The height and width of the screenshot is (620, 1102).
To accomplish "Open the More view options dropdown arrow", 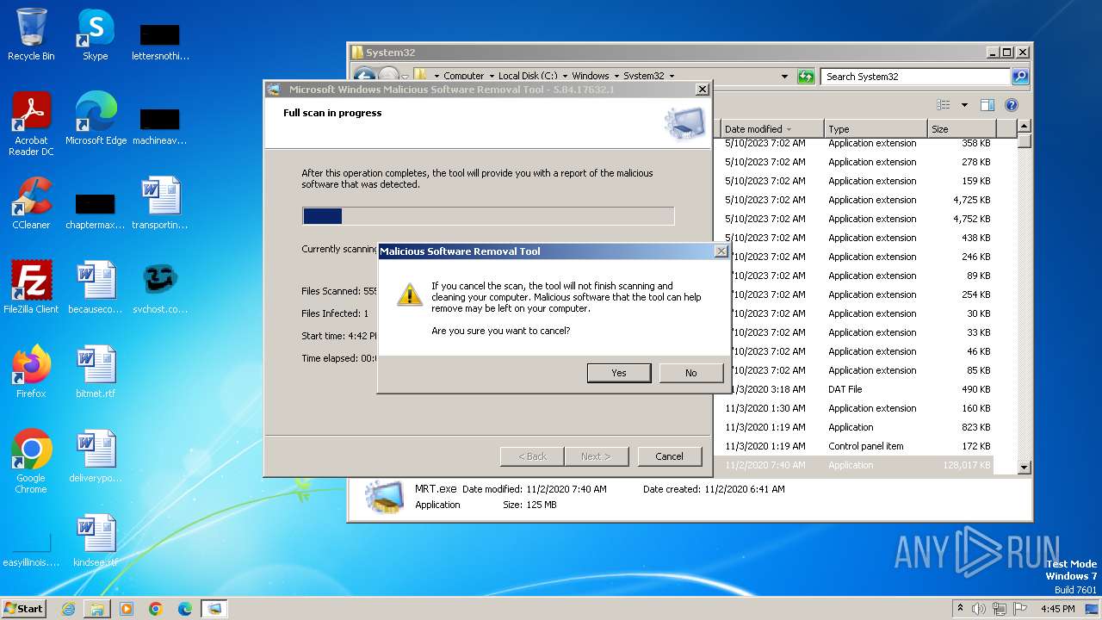I will [x=964, y=105].
